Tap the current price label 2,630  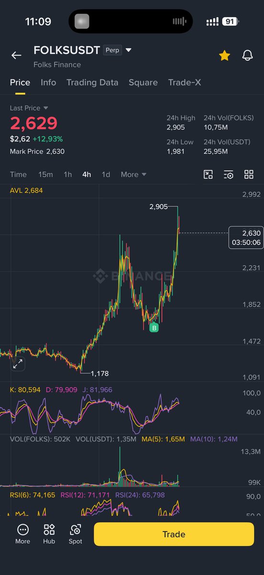pos(246,237)
